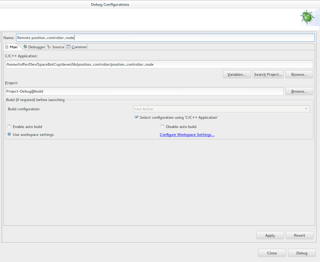Apply the debug configuration changes

coord(270,235)
